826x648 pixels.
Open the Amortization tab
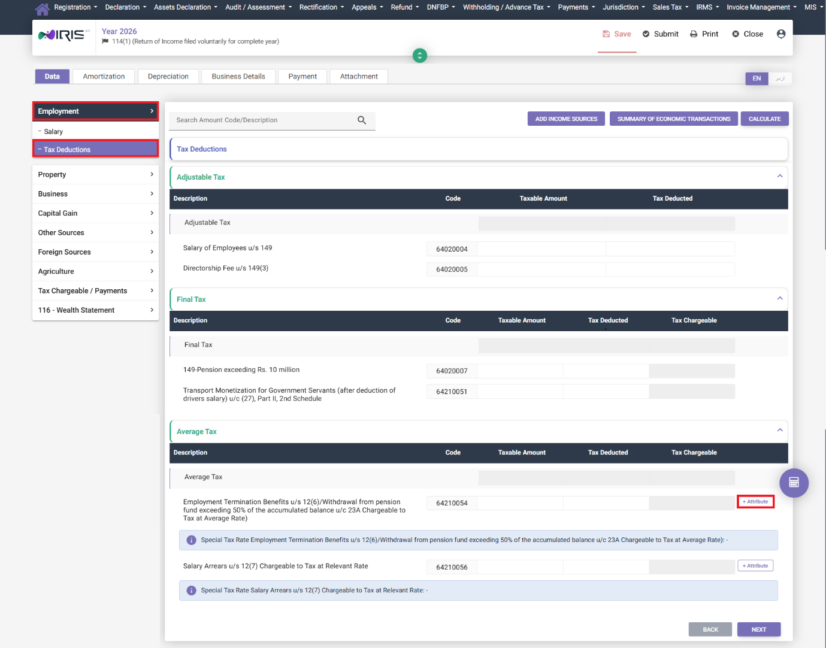pos(104,77)
